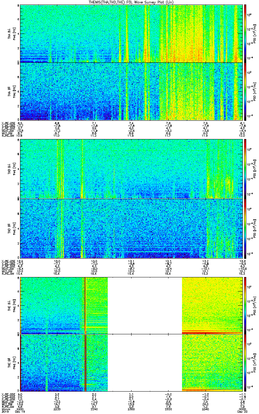Click the 'X_RE_GSE' row label under THE
The image size is (259, 414).
point(8,394)
